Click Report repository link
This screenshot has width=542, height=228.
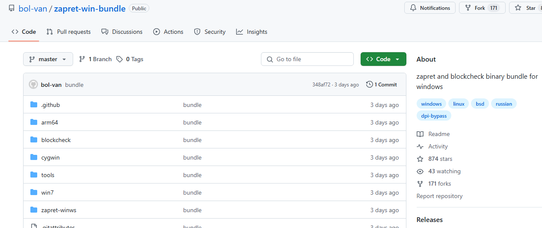pyautogui.click(x=439, y=196)
